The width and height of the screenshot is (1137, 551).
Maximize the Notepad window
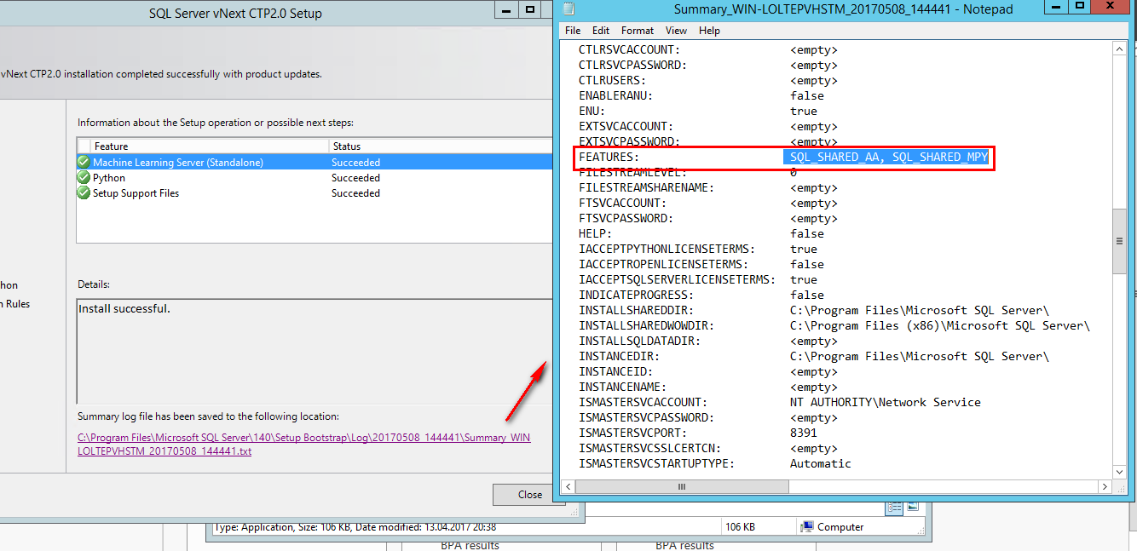pos(1080,8)
